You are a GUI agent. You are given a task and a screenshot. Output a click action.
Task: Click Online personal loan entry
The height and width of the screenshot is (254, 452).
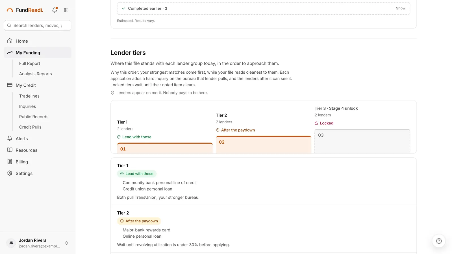(x=142, y=236)
